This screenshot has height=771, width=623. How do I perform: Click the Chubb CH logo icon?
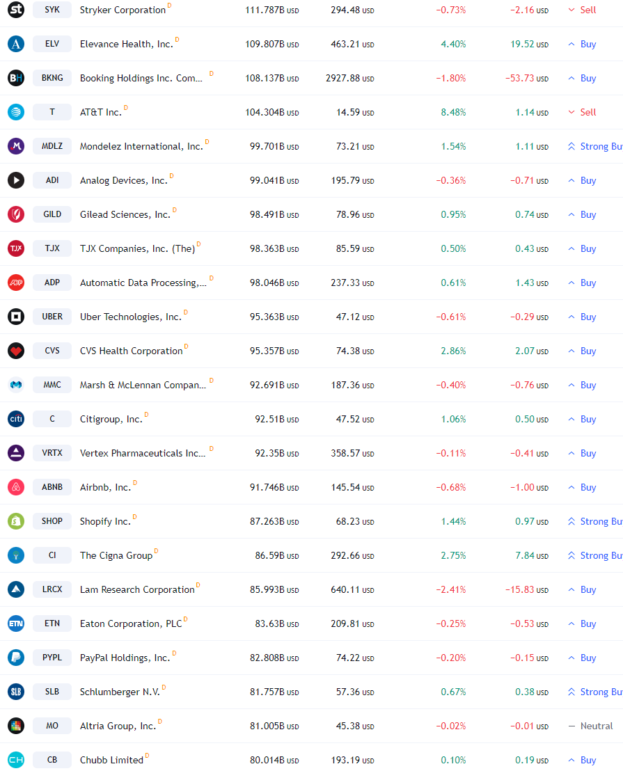16,760
